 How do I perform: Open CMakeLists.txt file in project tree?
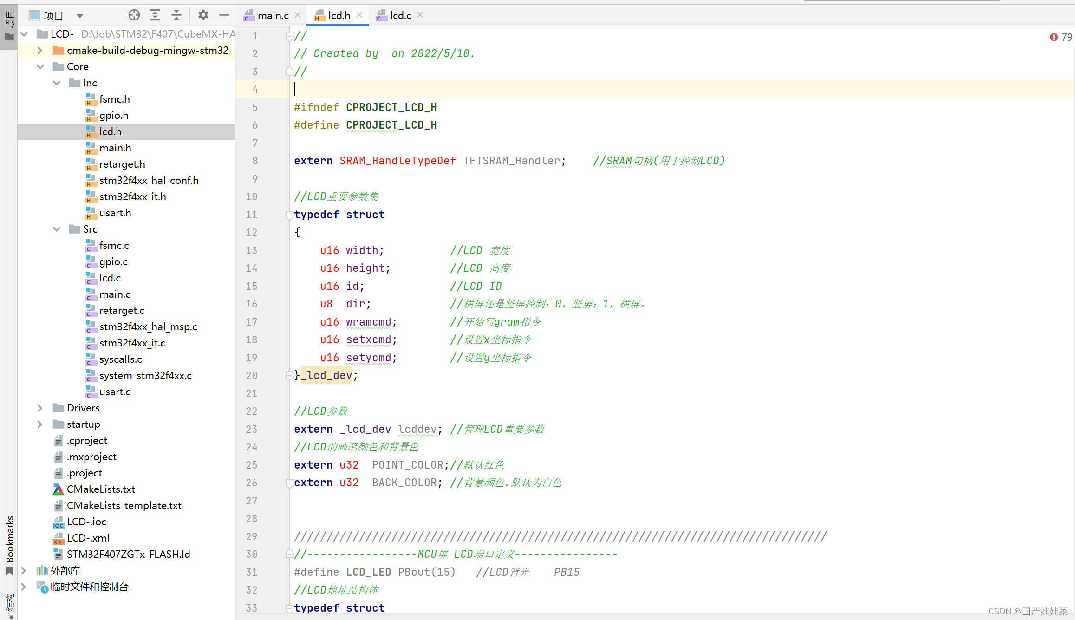pos(101,489)
